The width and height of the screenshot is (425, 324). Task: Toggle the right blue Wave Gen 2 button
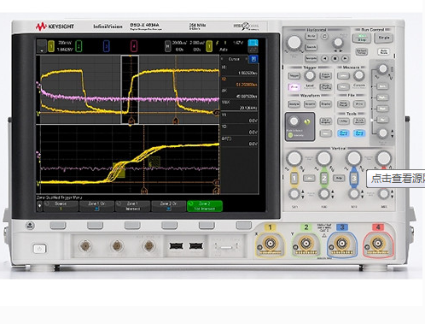(x=359, y=133)
